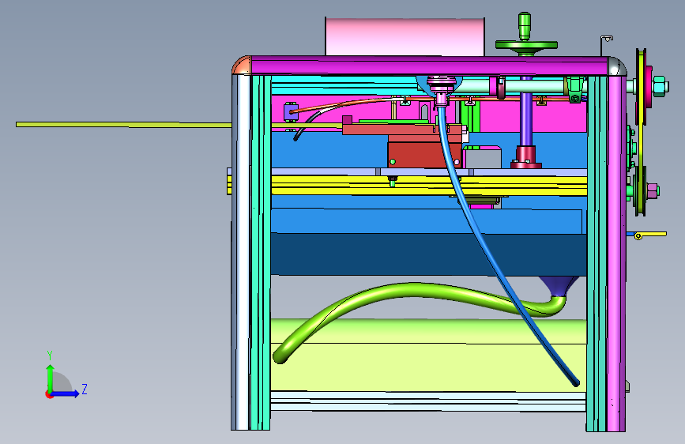
Task: Select the orange corner cap at top left
Action: point(242,66)
